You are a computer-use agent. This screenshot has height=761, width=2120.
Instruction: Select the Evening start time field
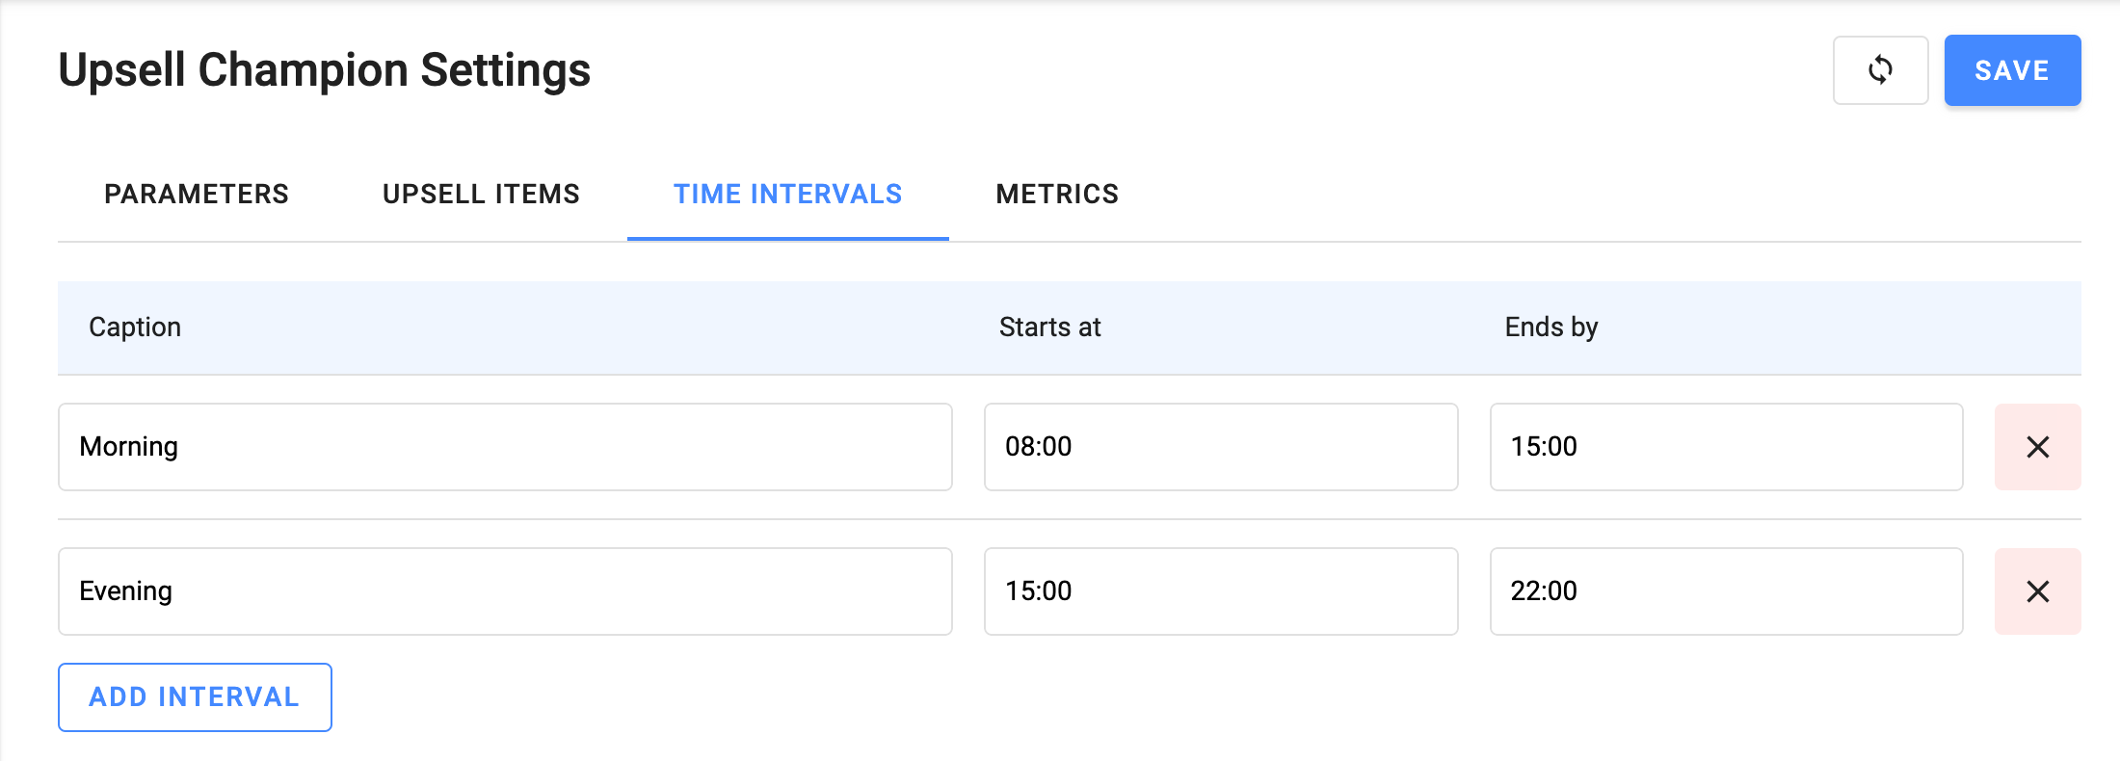[x=1220, y=591]
